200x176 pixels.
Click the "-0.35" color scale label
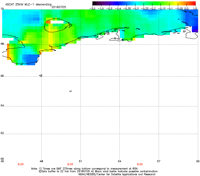click(x=127, y=9)
